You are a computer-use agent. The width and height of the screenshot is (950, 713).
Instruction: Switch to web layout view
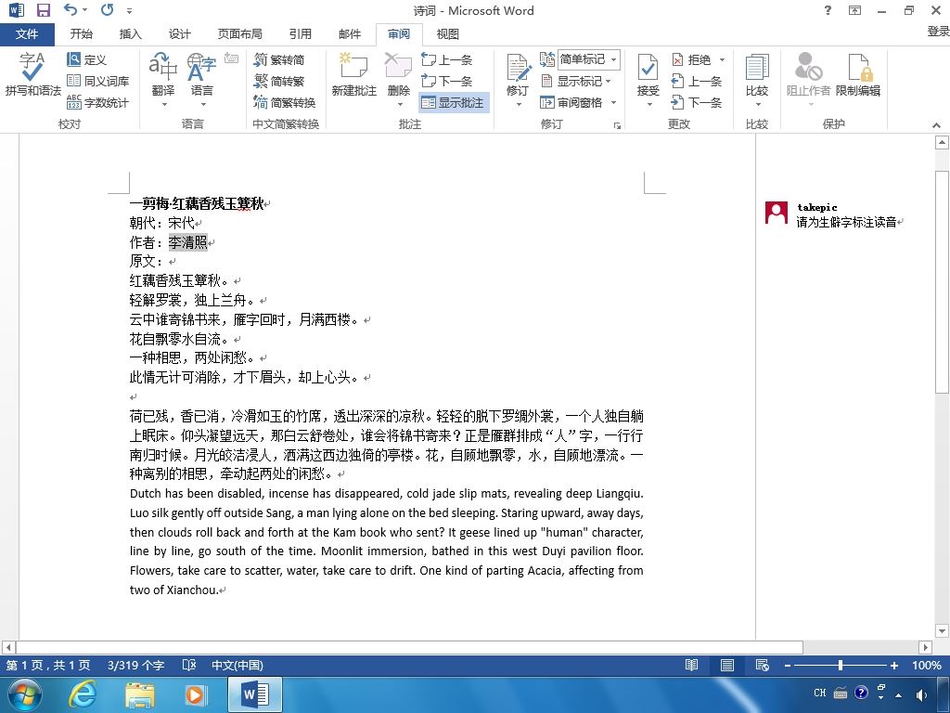pyautogui.click(x=763, y=665)
